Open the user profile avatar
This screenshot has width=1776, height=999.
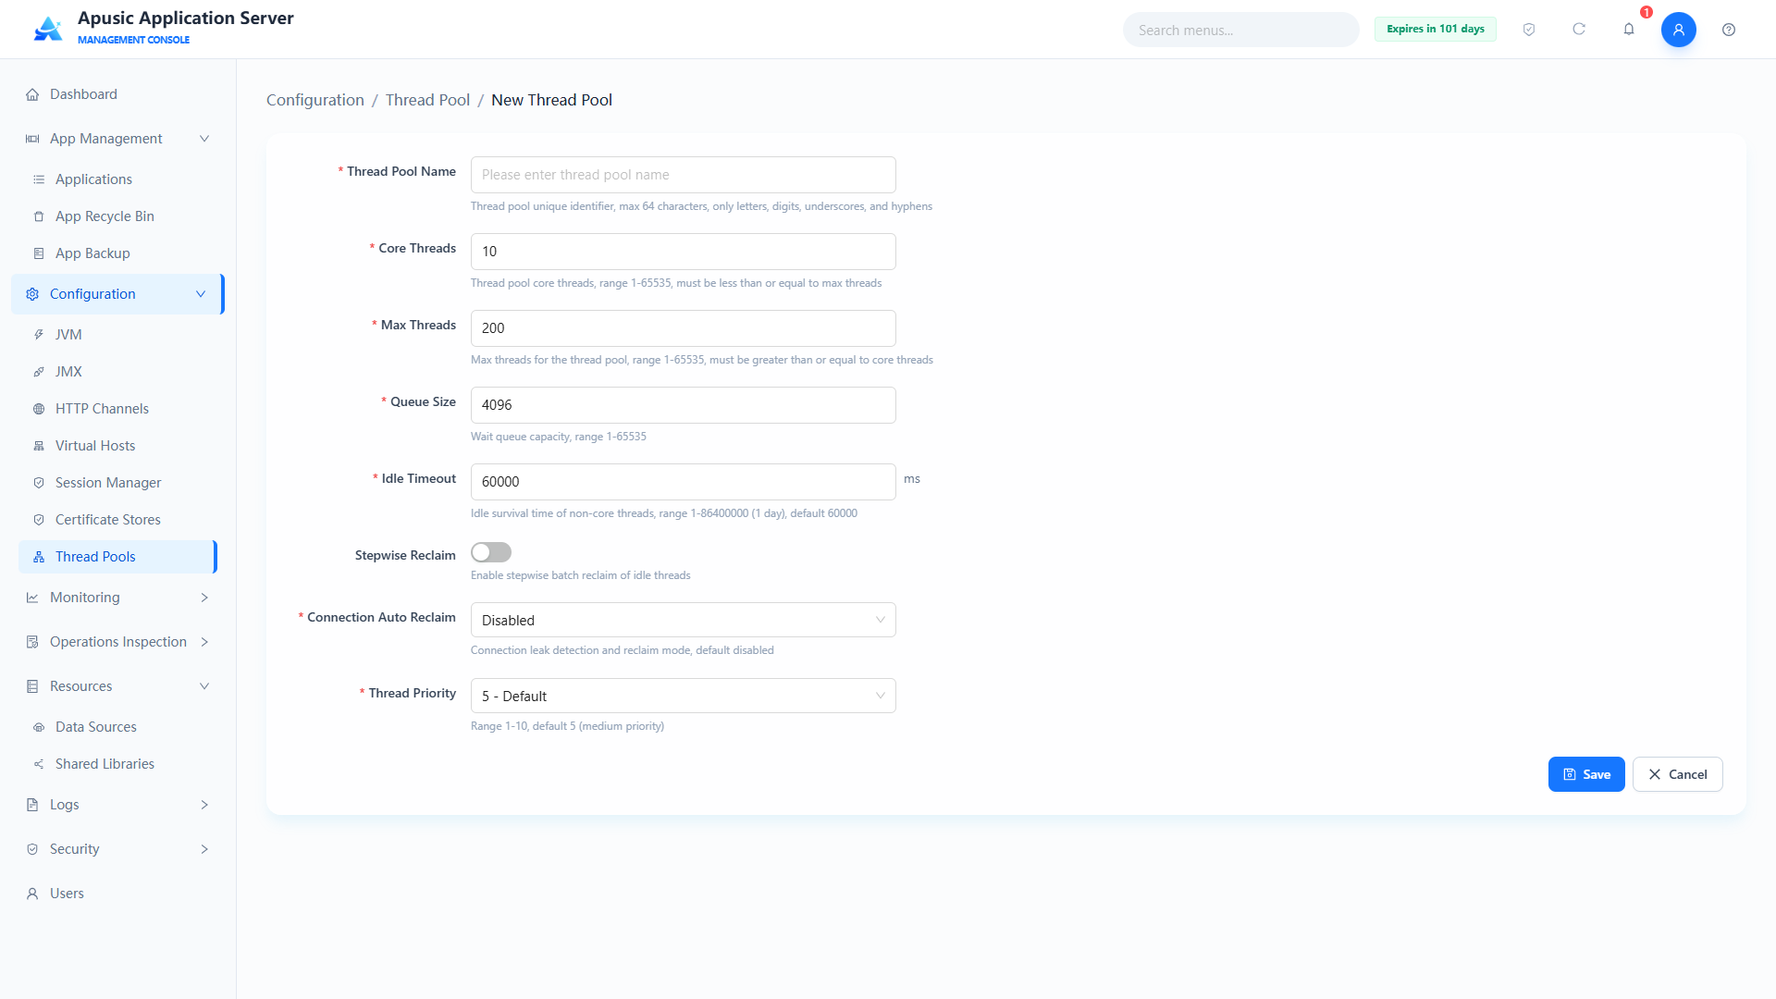(1679, 30)
